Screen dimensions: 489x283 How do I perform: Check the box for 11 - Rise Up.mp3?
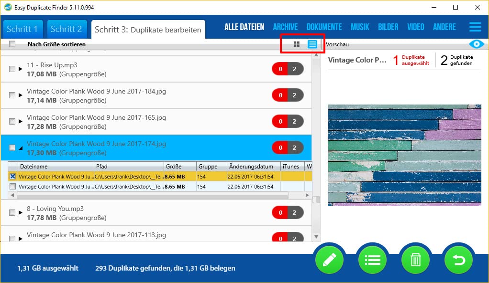coord(12,69)
